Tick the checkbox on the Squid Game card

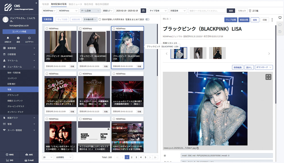point(47,74)
